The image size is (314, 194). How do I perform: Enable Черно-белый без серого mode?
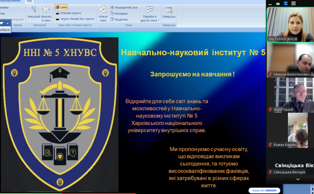point(74,19)
